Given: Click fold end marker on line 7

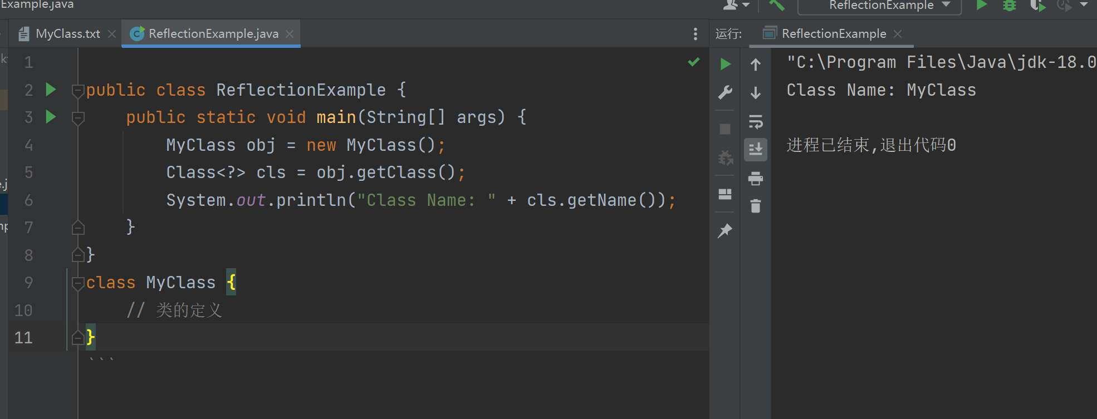Looking at the screenshot, I should [x=78, y=228].
